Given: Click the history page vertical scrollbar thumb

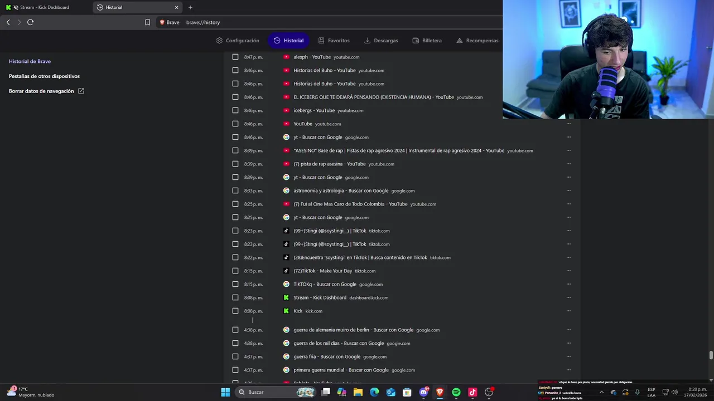Looking at the screenshot, I should 711,355.
